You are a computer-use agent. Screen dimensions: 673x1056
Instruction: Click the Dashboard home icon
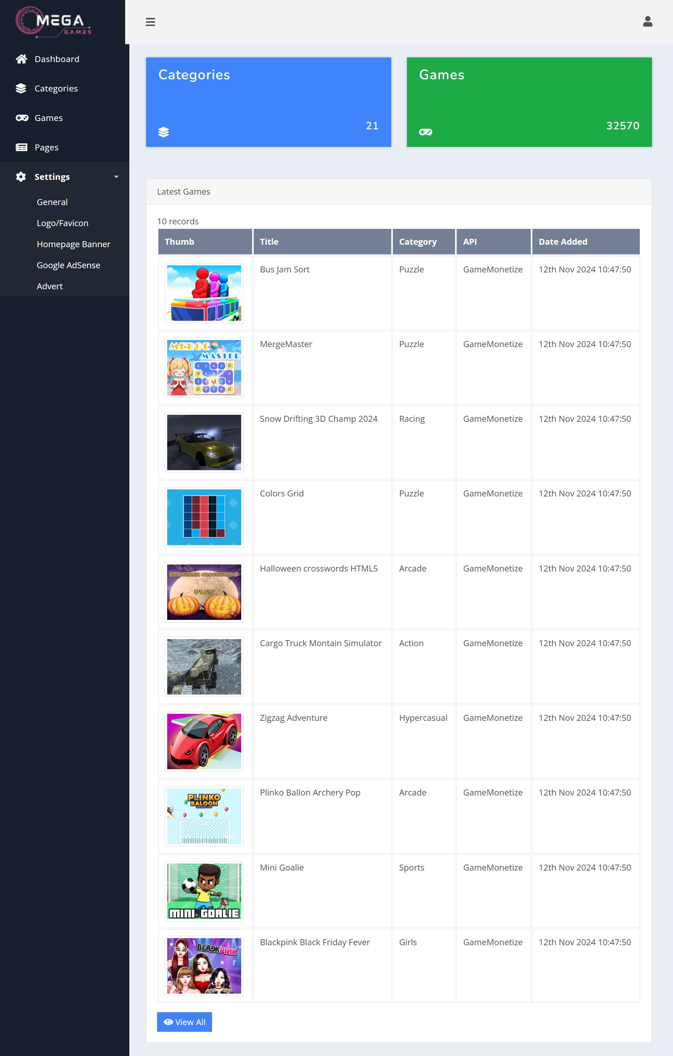click(x=21, y=59)
